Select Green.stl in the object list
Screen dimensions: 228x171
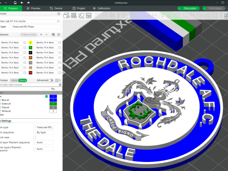point(6,104)
